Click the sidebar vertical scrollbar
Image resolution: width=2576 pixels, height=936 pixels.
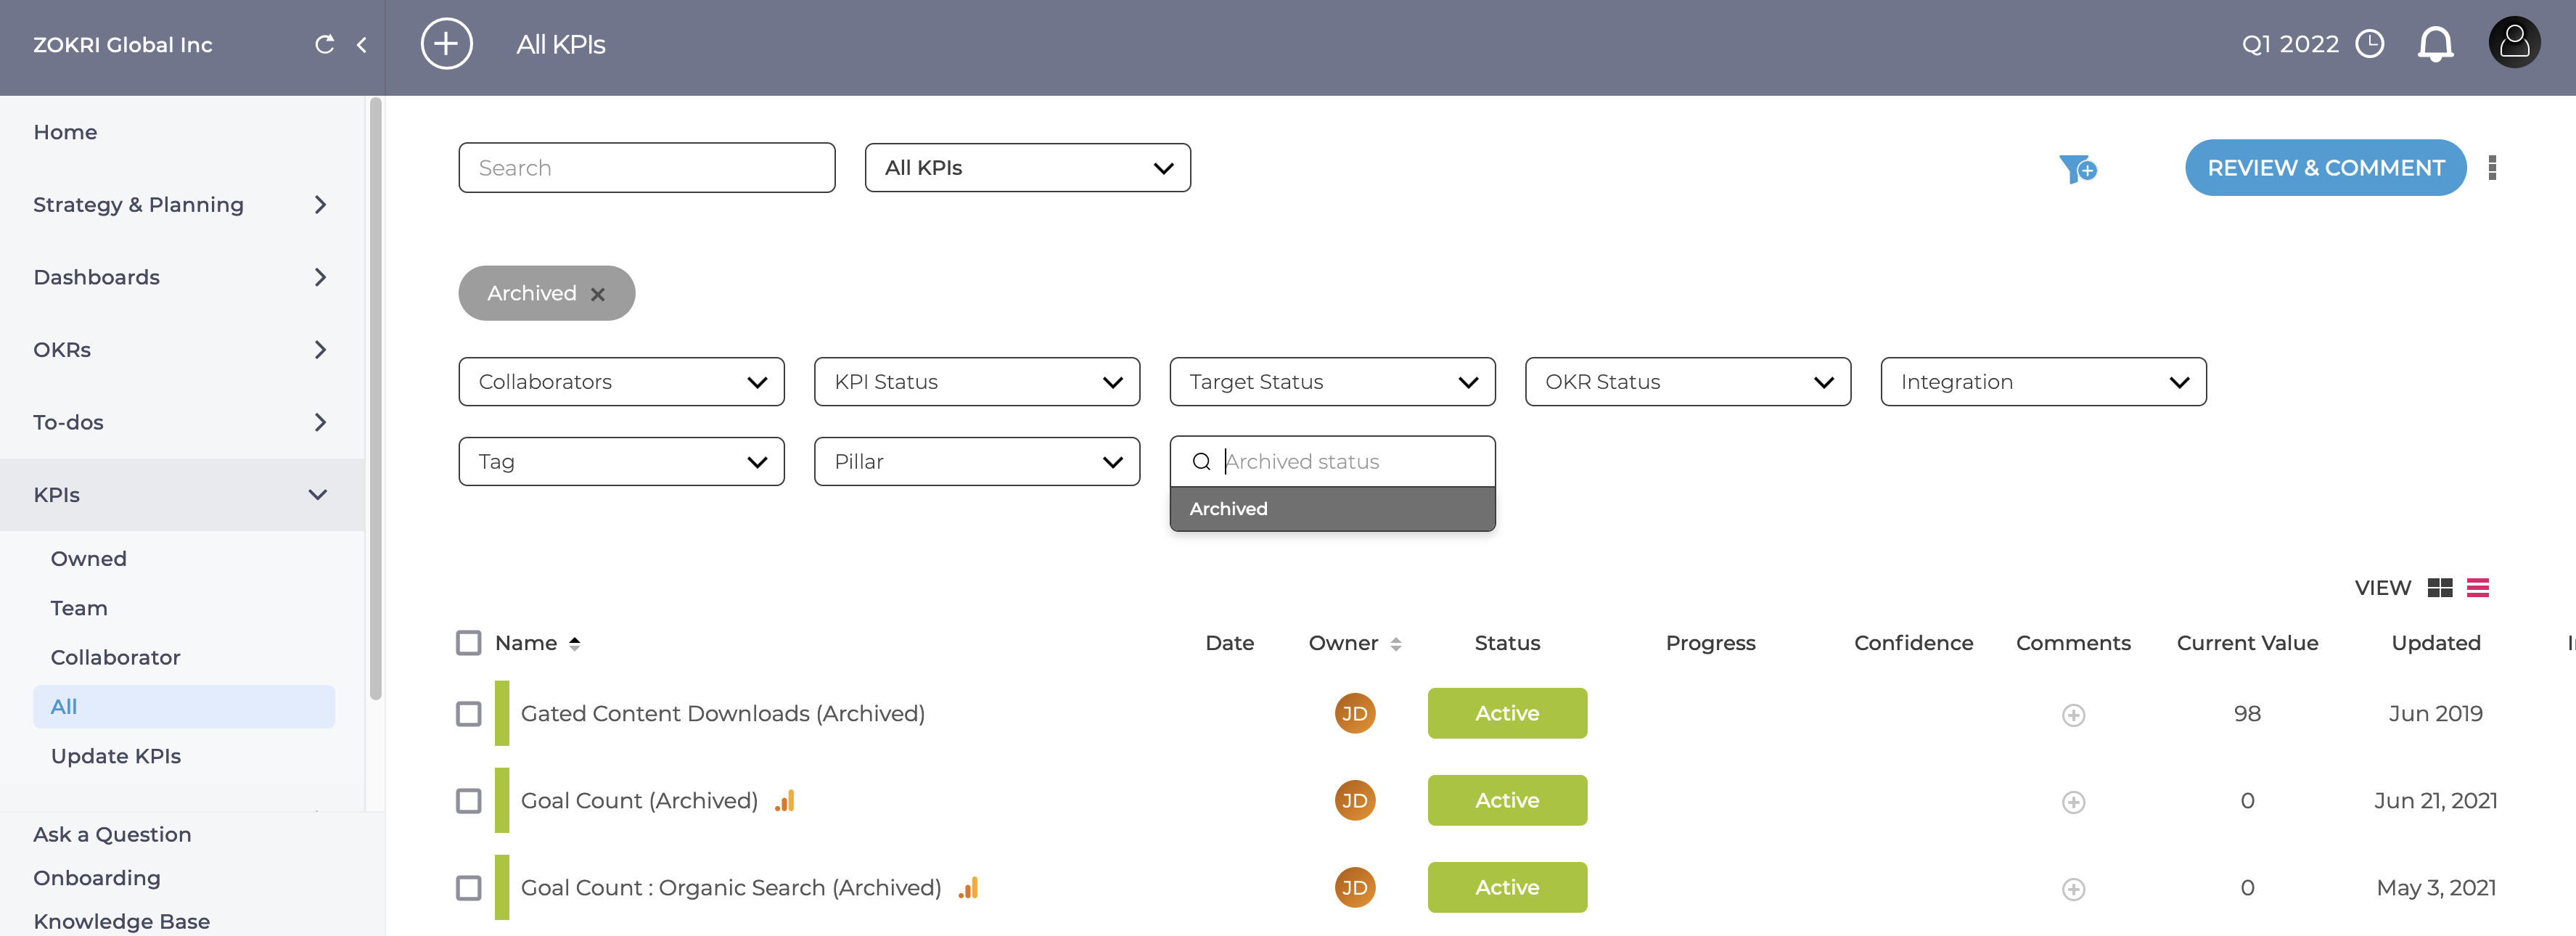point(376,400)
